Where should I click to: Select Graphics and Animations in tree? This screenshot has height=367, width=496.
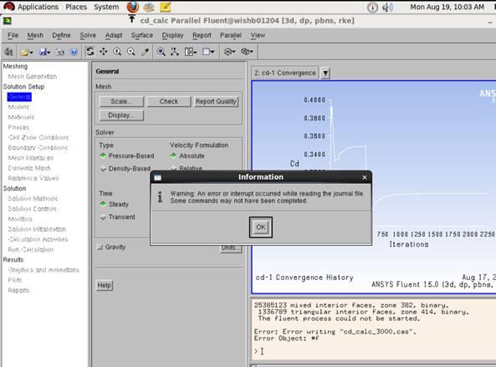43,270
